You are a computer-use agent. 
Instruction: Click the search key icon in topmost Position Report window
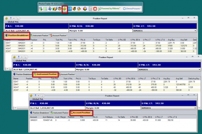[17, 18]
